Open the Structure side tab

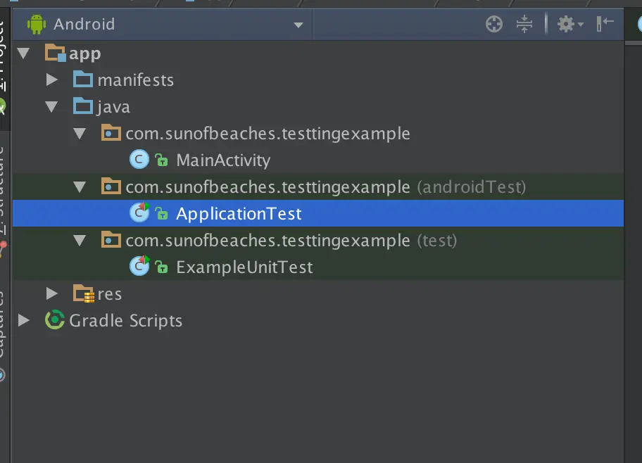(4, 190)
